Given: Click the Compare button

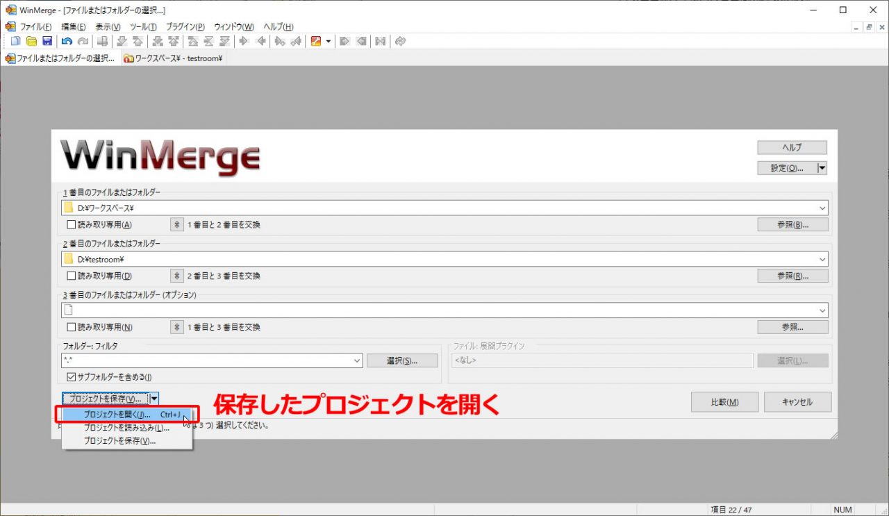Looking at the screenshot, I should pyautogui.click(x=724, y=401).
